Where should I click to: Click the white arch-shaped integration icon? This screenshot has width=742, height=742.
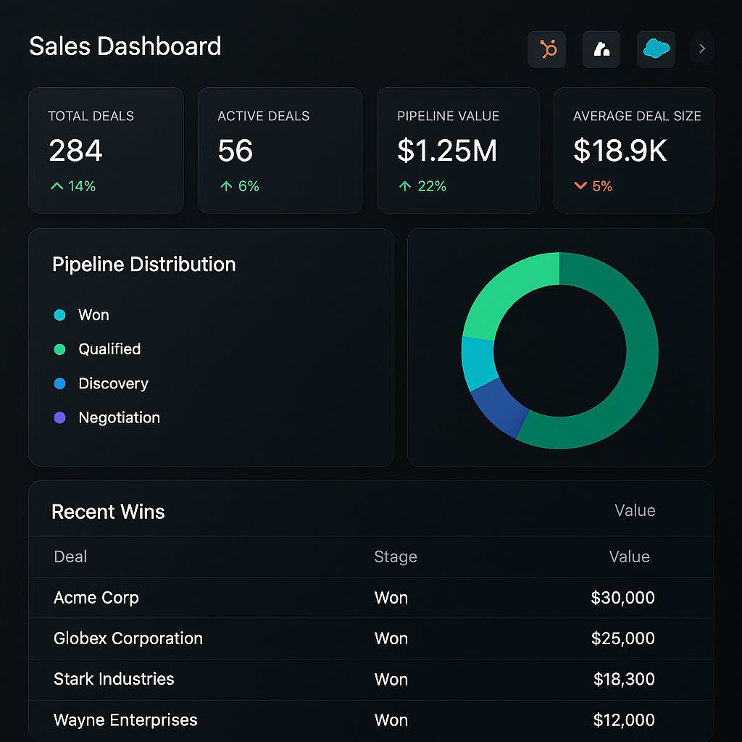[x=601, y=49]
